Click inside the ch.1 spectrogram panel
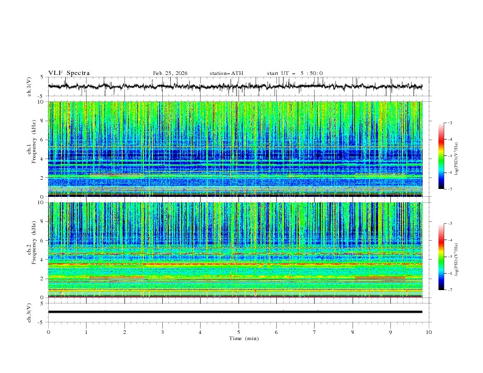This screenshot has height=373, width=483. (x=235, y=149)
